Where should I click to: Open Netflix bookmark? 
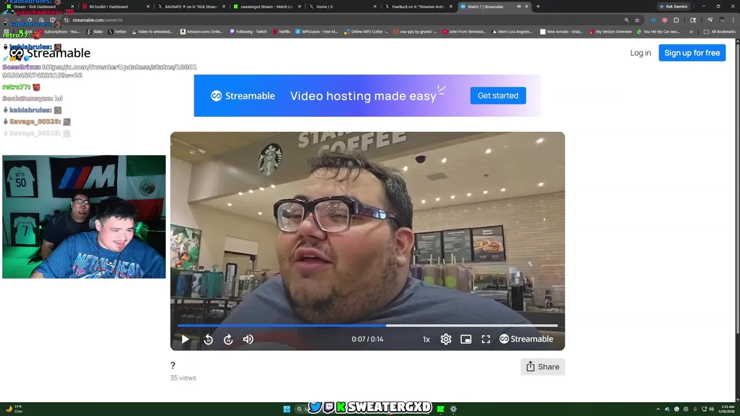coord(281,32)
